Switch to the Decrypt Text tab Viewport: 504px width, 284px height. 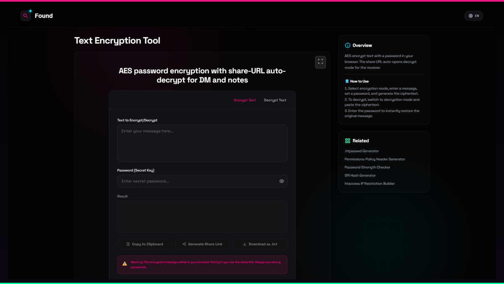(x=275, y=100)
